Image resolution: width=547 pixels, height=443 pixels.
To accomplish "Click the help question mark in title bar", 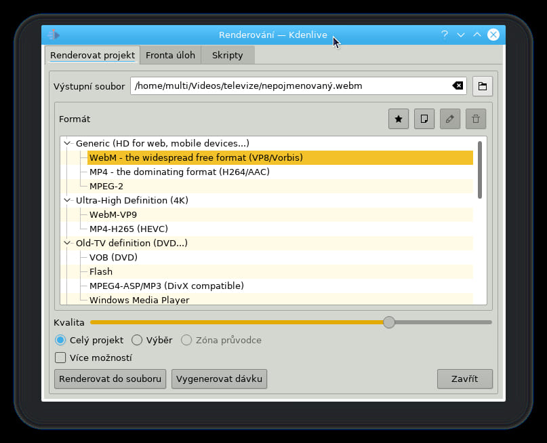I will point(445,35).
